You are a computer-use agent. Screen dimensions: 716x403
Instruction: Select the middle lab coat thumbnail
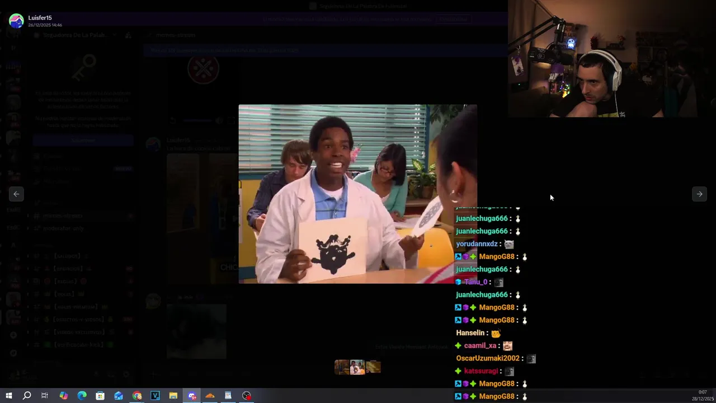[x=357, y=367]
